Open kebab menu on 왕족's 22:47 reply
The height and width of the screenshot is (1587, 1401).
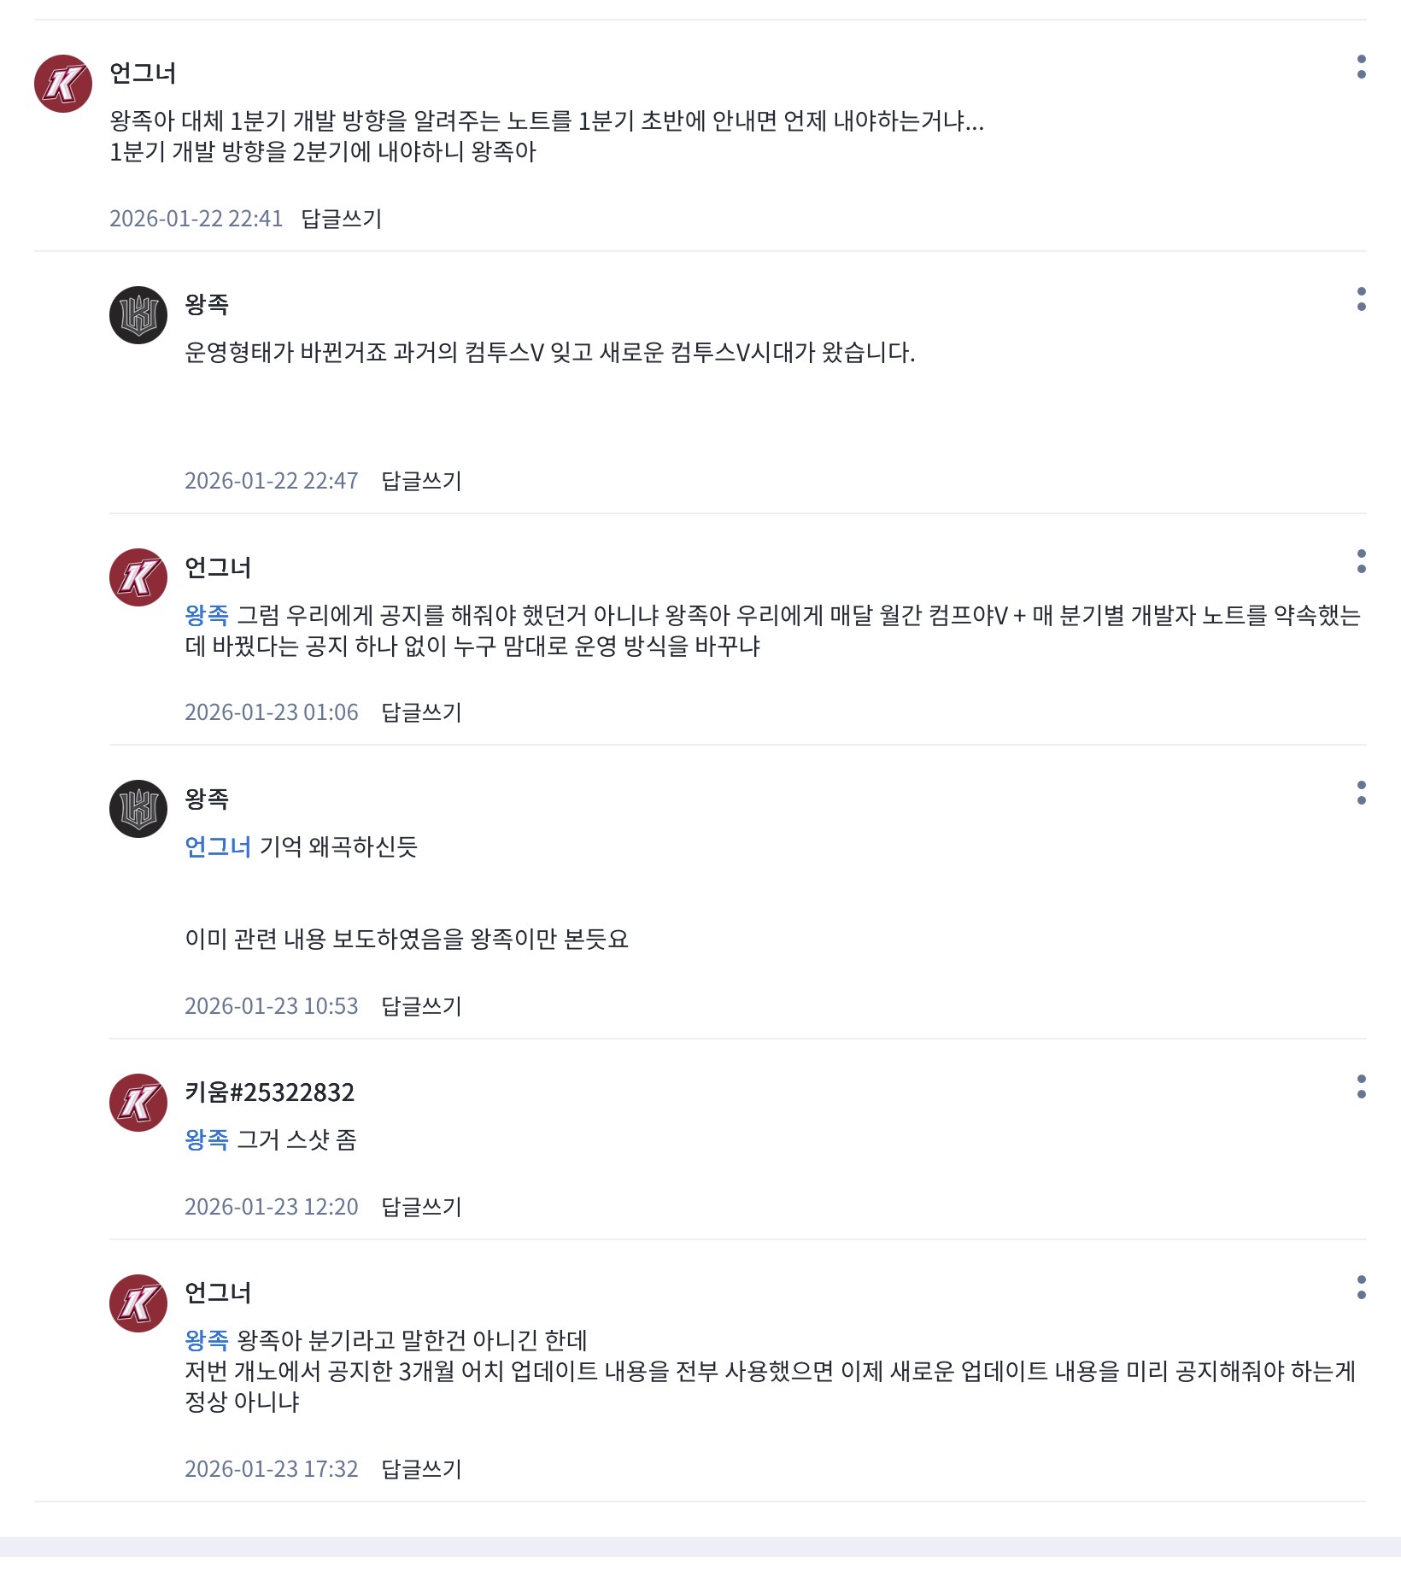1361,299
